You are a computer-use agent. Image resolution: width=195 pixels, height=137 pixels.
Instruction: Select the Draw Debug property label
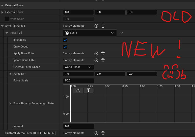click(21, 47)
